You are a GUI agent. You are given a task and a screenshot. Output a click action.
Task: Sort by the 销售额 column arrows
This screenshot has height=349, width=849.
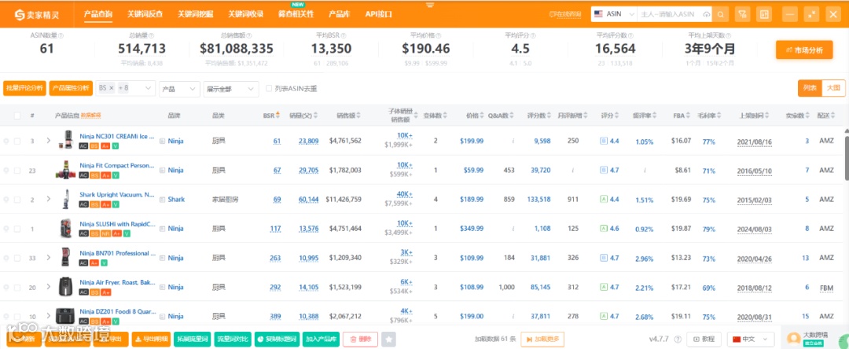[x=360, y=116]
